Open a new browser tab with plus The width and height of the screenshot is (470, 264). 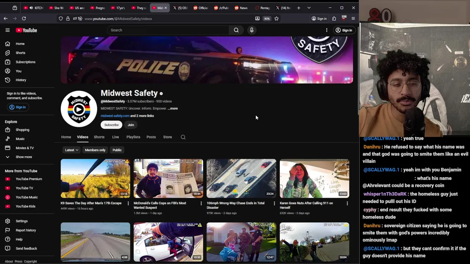click(299, 8)
